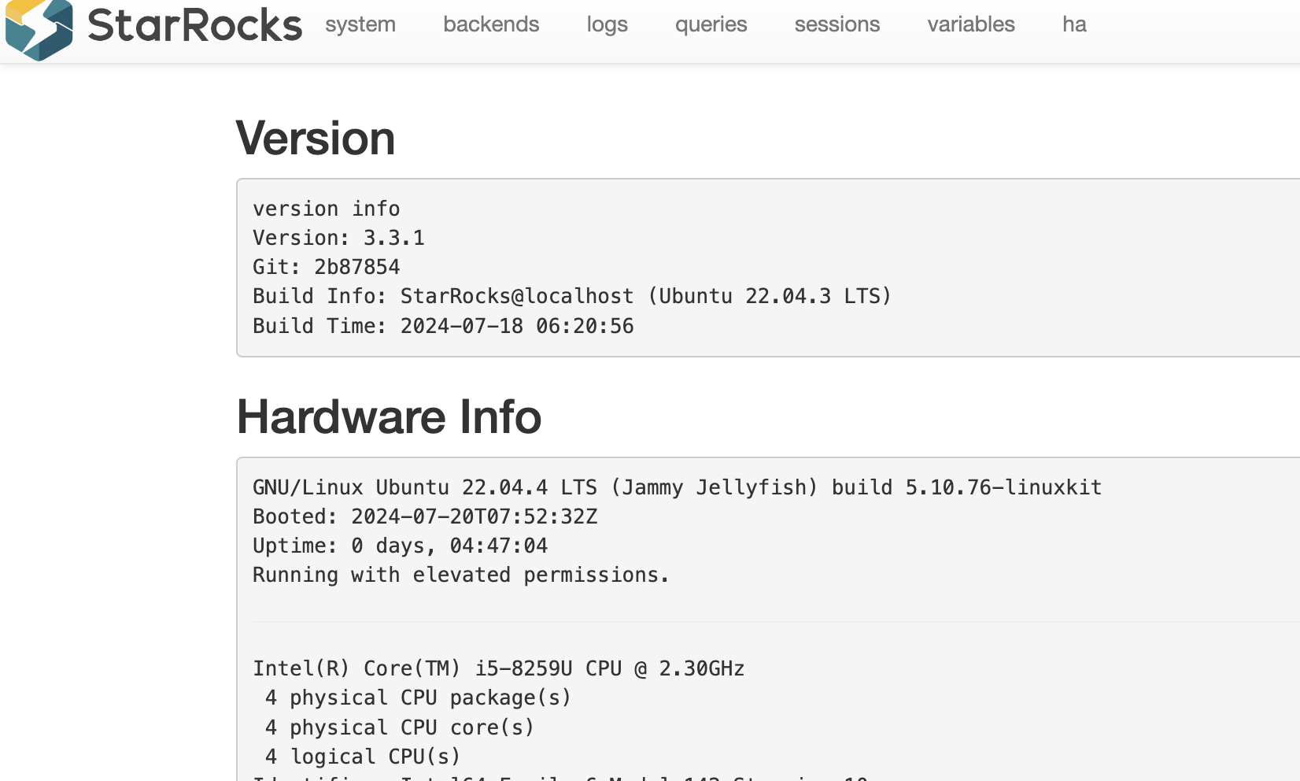The image size is (1300, 781).
Task: Click the Hardware Info heading
Action: click(x=389, y=416)
